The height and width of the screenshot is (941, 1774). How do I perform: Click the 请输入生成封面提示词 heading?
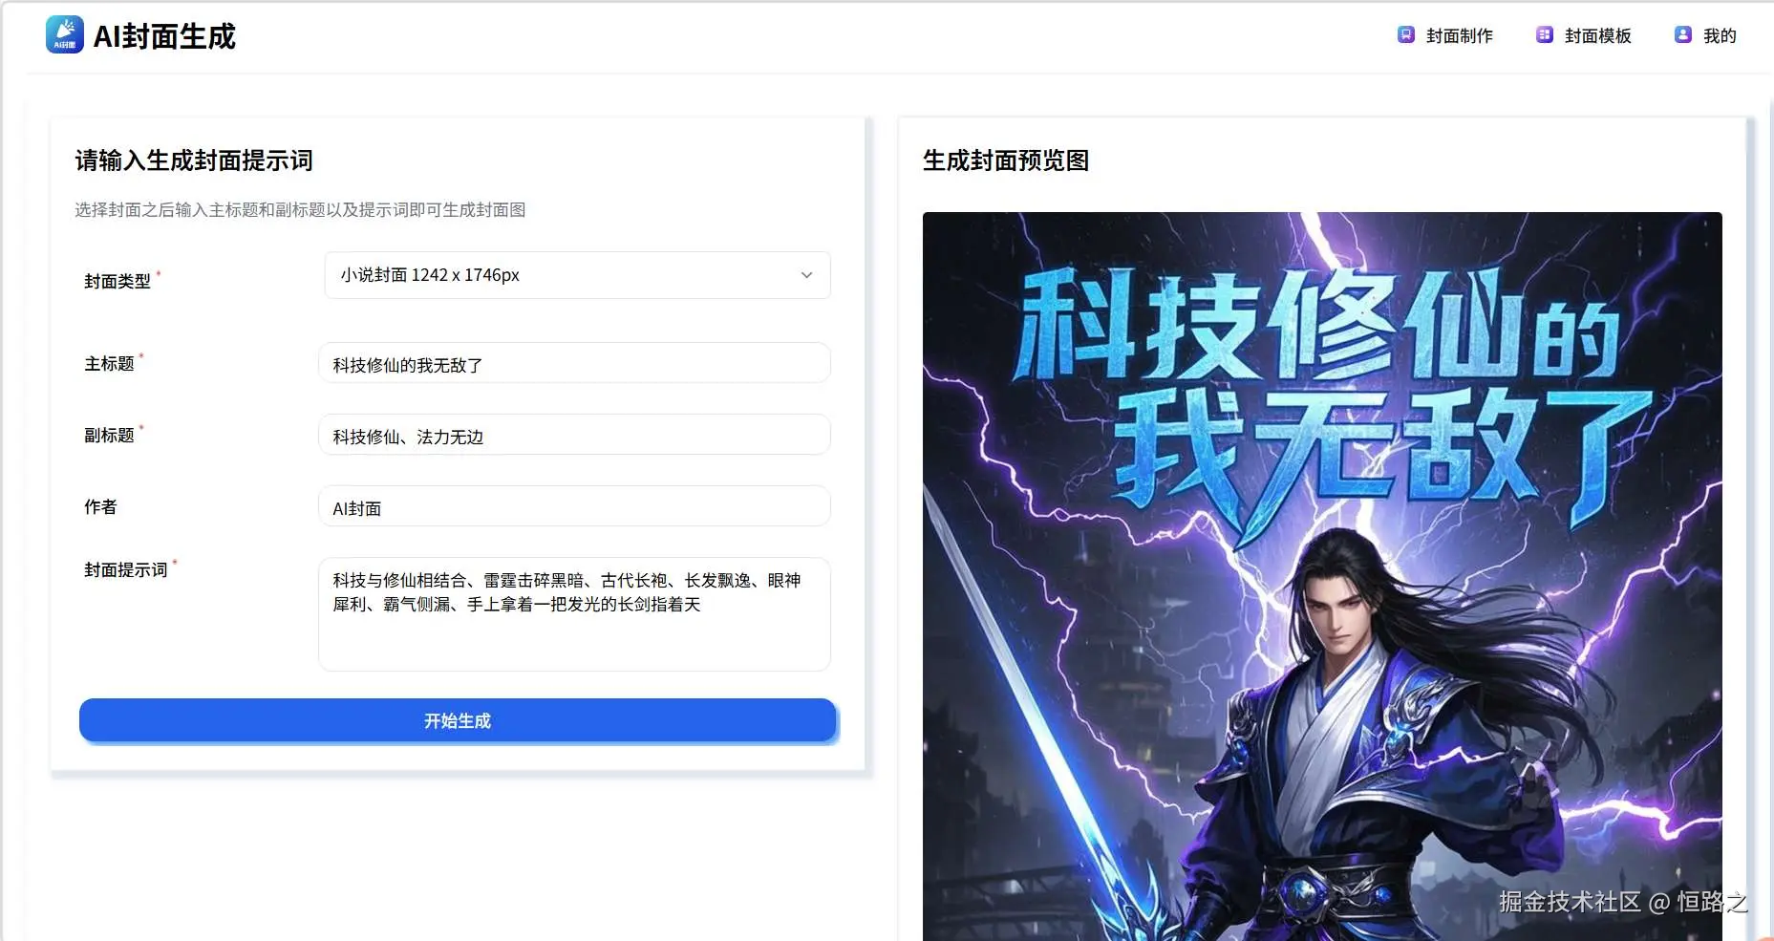tap(194, 160)
